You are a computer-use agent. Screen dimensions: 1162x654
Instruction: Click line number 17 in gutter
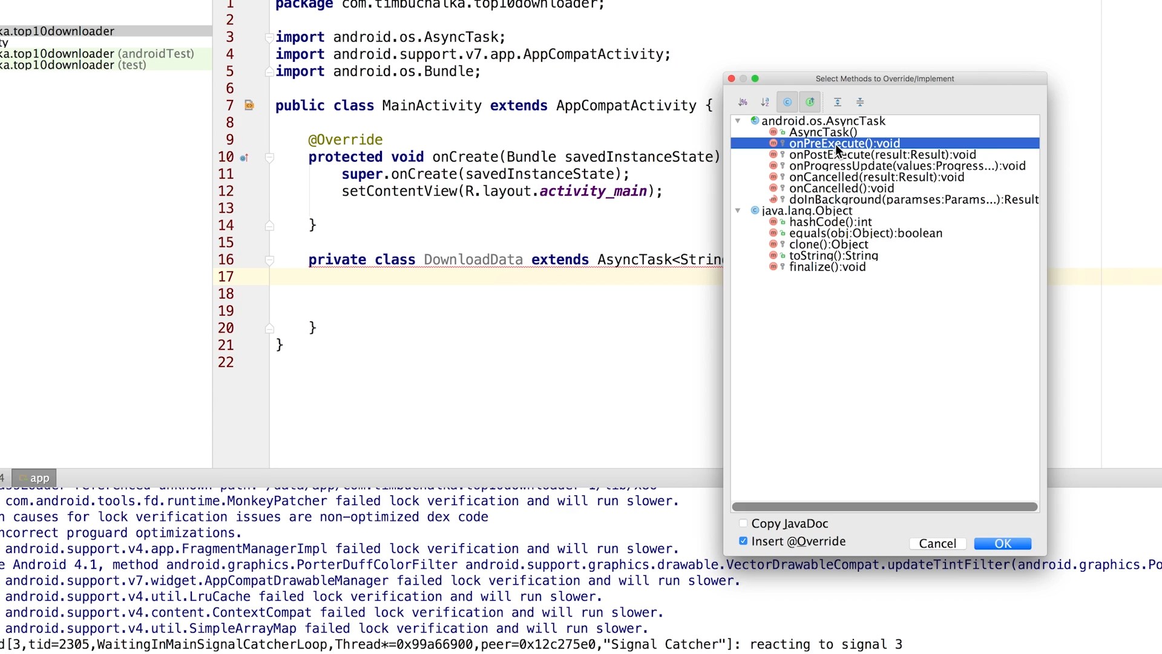226,277
